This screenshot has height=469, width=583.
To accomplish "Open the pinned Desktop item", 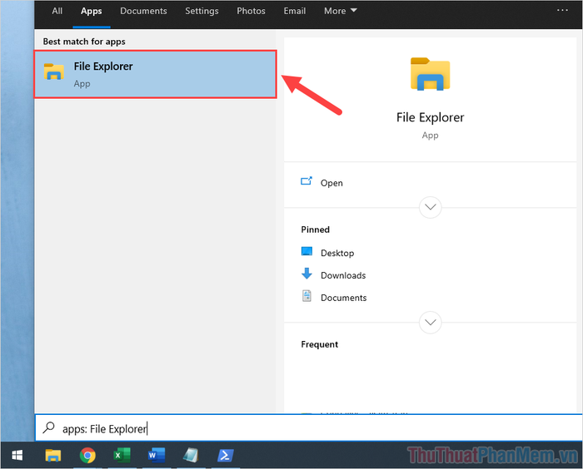I will click(337, 253).
